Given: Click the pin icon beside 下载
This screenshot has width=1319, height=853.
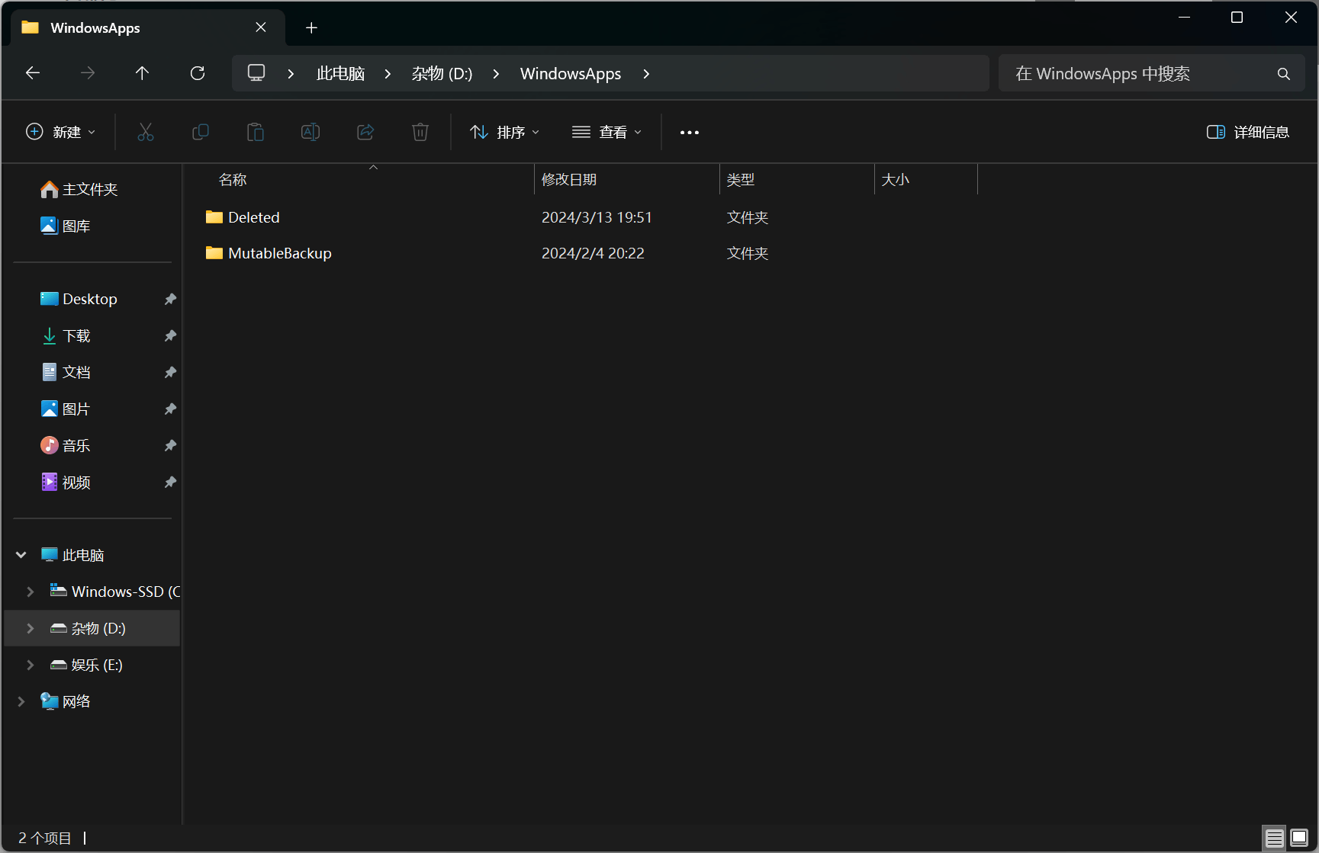Looking at the screenshot, I should click(x=170, y=335).
